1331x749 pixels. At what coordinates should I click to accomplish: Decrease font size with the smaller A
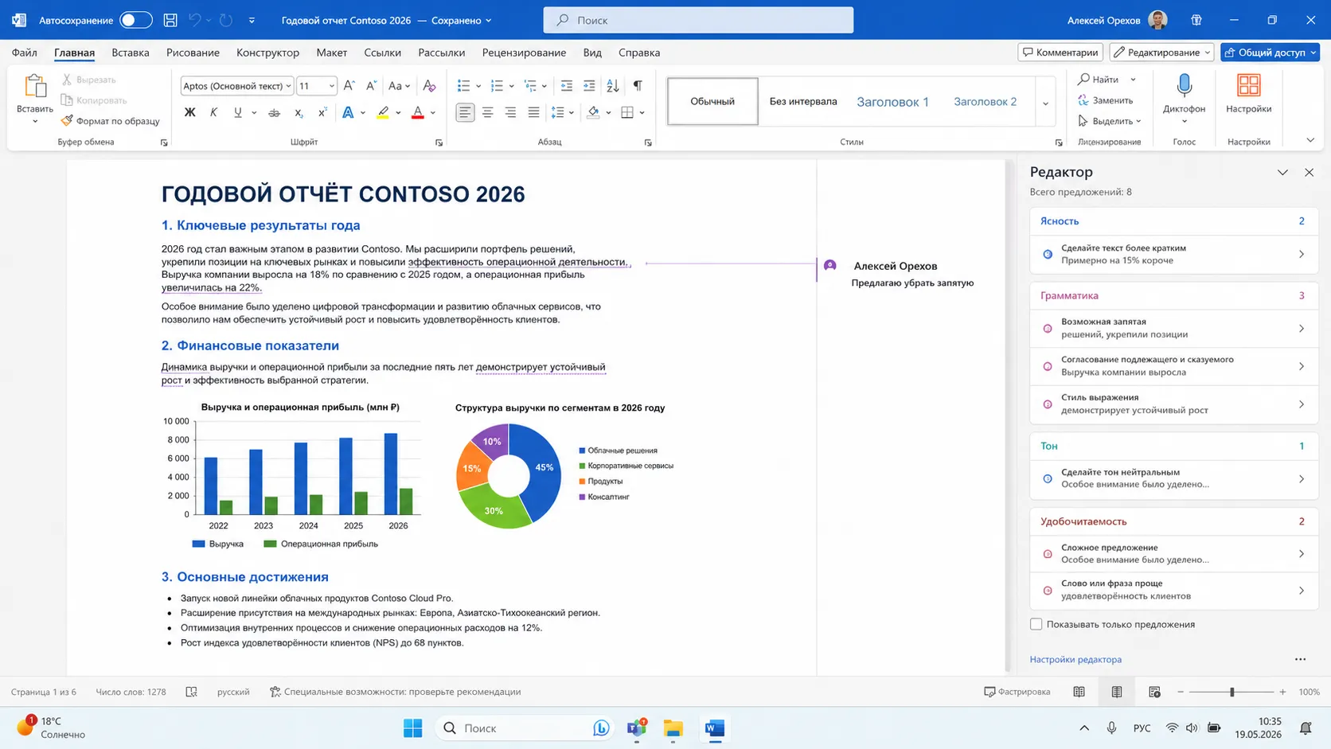371,86
